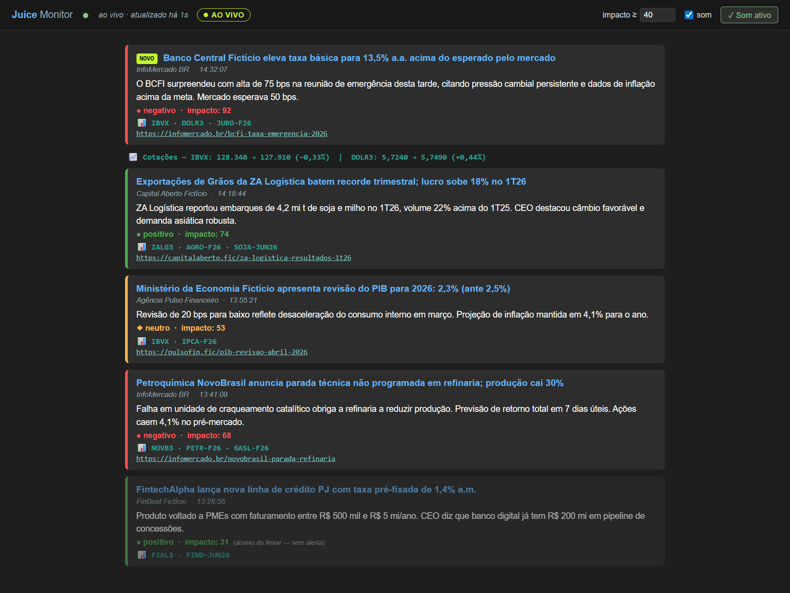Click the Juice Monitor logo title

coord(42,14)
